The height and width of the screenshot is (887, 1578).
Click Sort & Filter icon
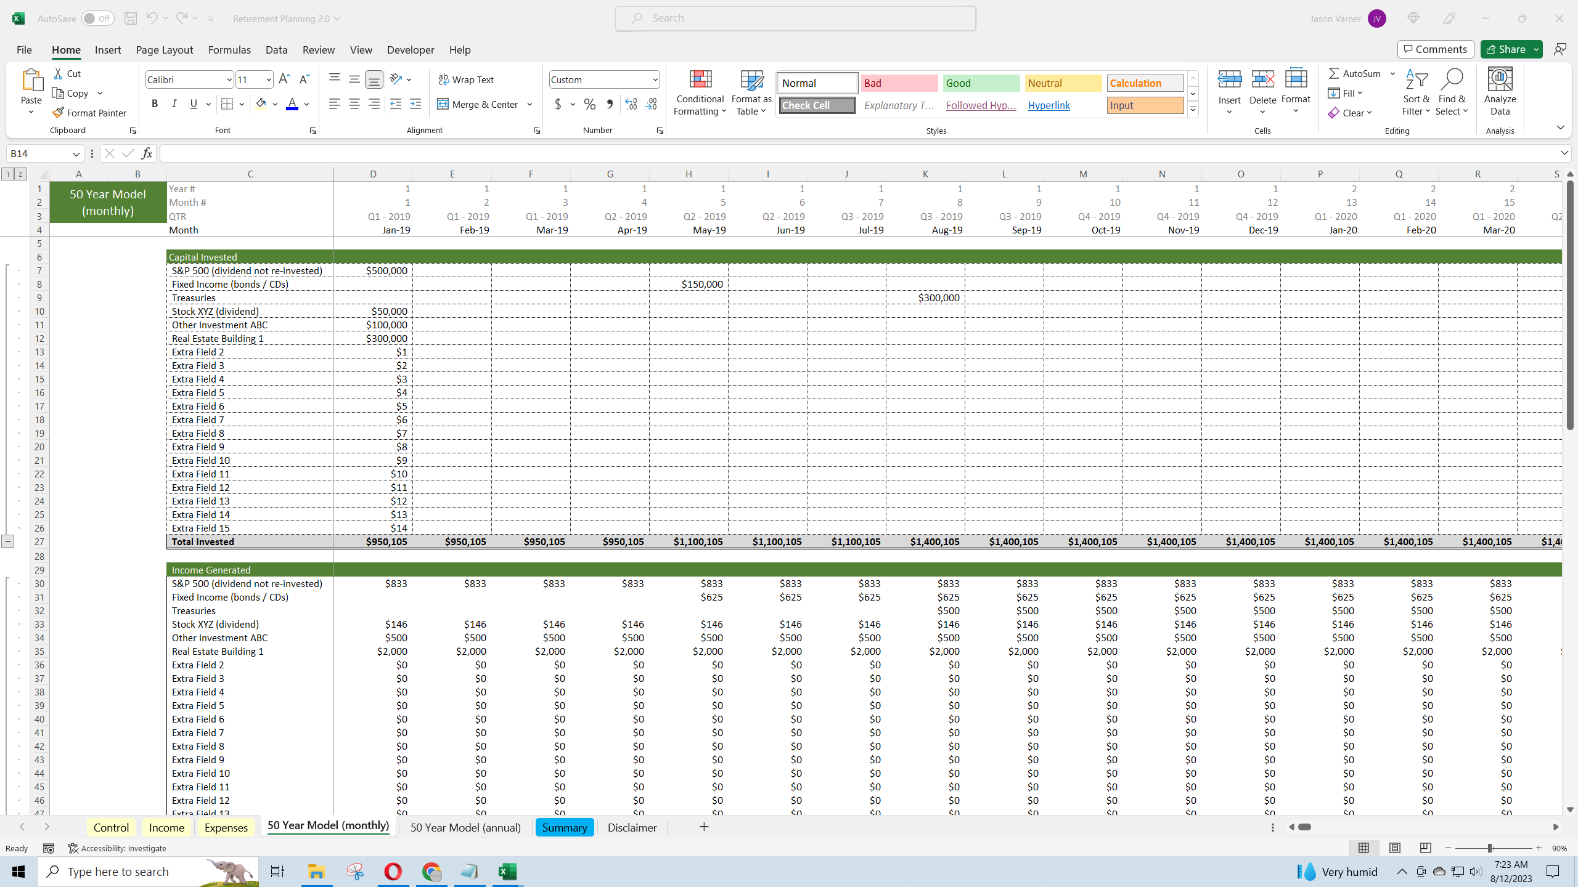click(1417, 80)
